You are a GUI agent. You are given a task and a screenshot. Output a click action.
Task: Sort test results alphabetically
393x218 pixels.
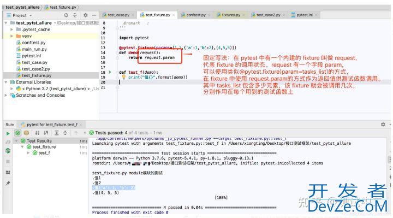click(x=37, y=133)
